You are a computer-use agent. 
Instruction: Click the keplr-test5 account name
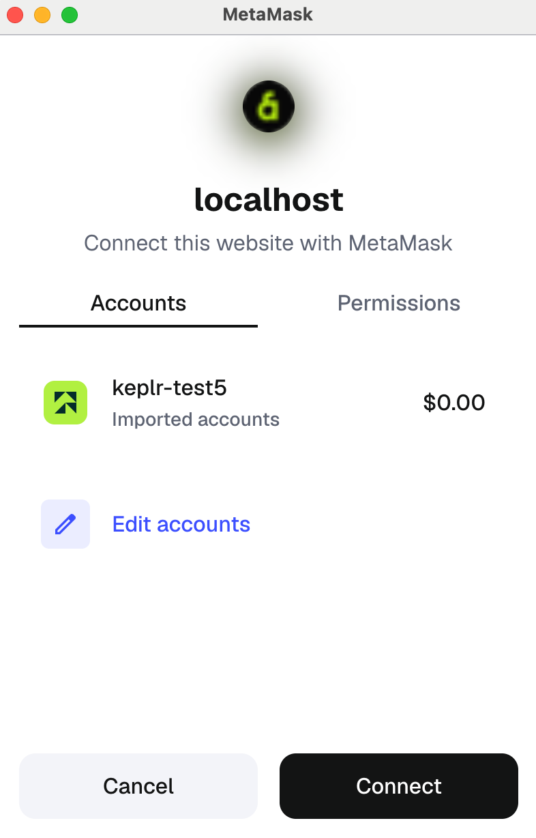[x=169, y=388]
